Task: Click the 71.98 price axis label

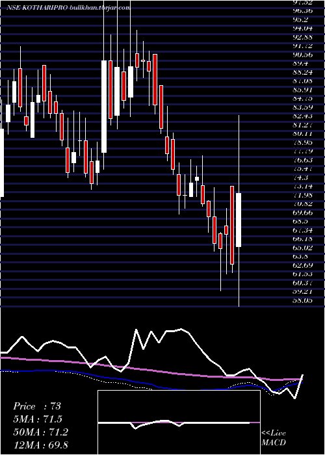Action: [x=303, y=195]
